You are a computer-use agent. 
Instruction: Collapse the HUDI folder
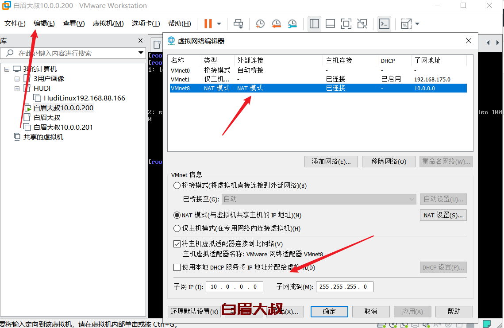(x=17, y=89)
